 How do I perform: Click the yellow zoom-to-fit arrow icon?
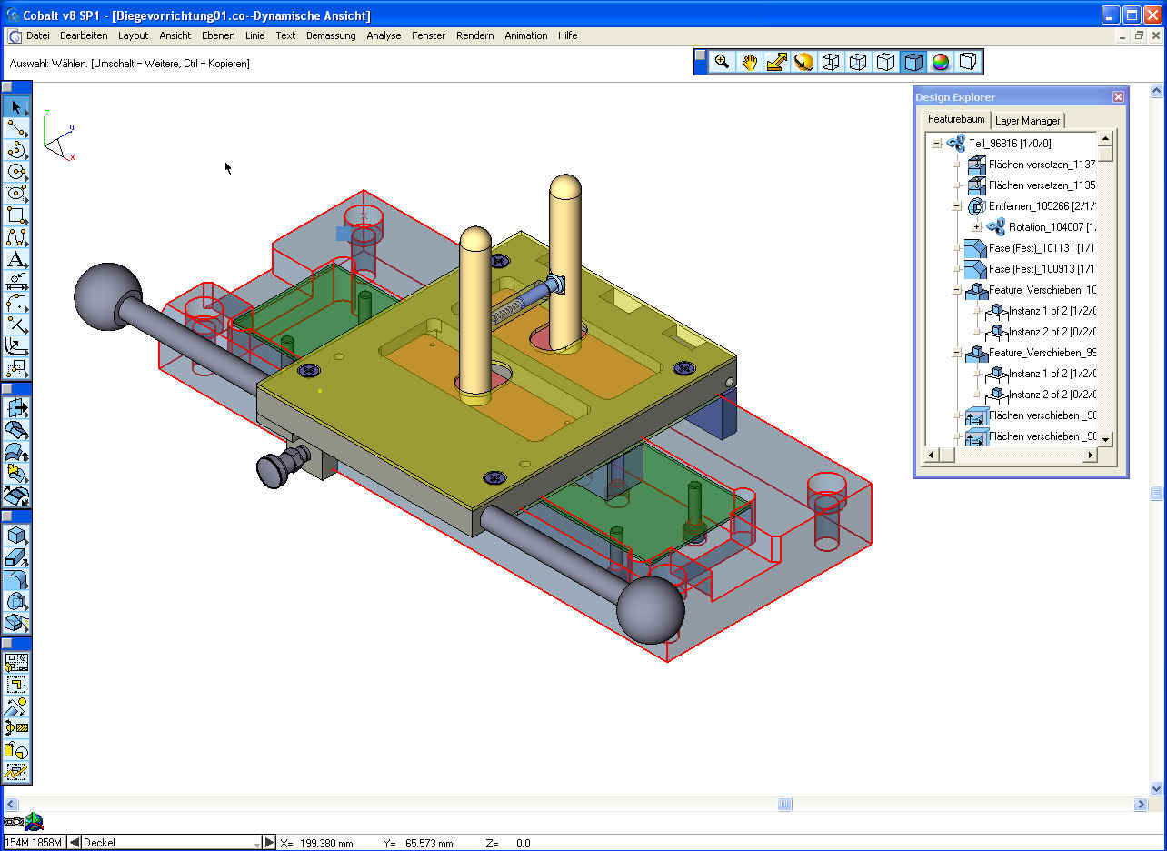coord(776,62)
